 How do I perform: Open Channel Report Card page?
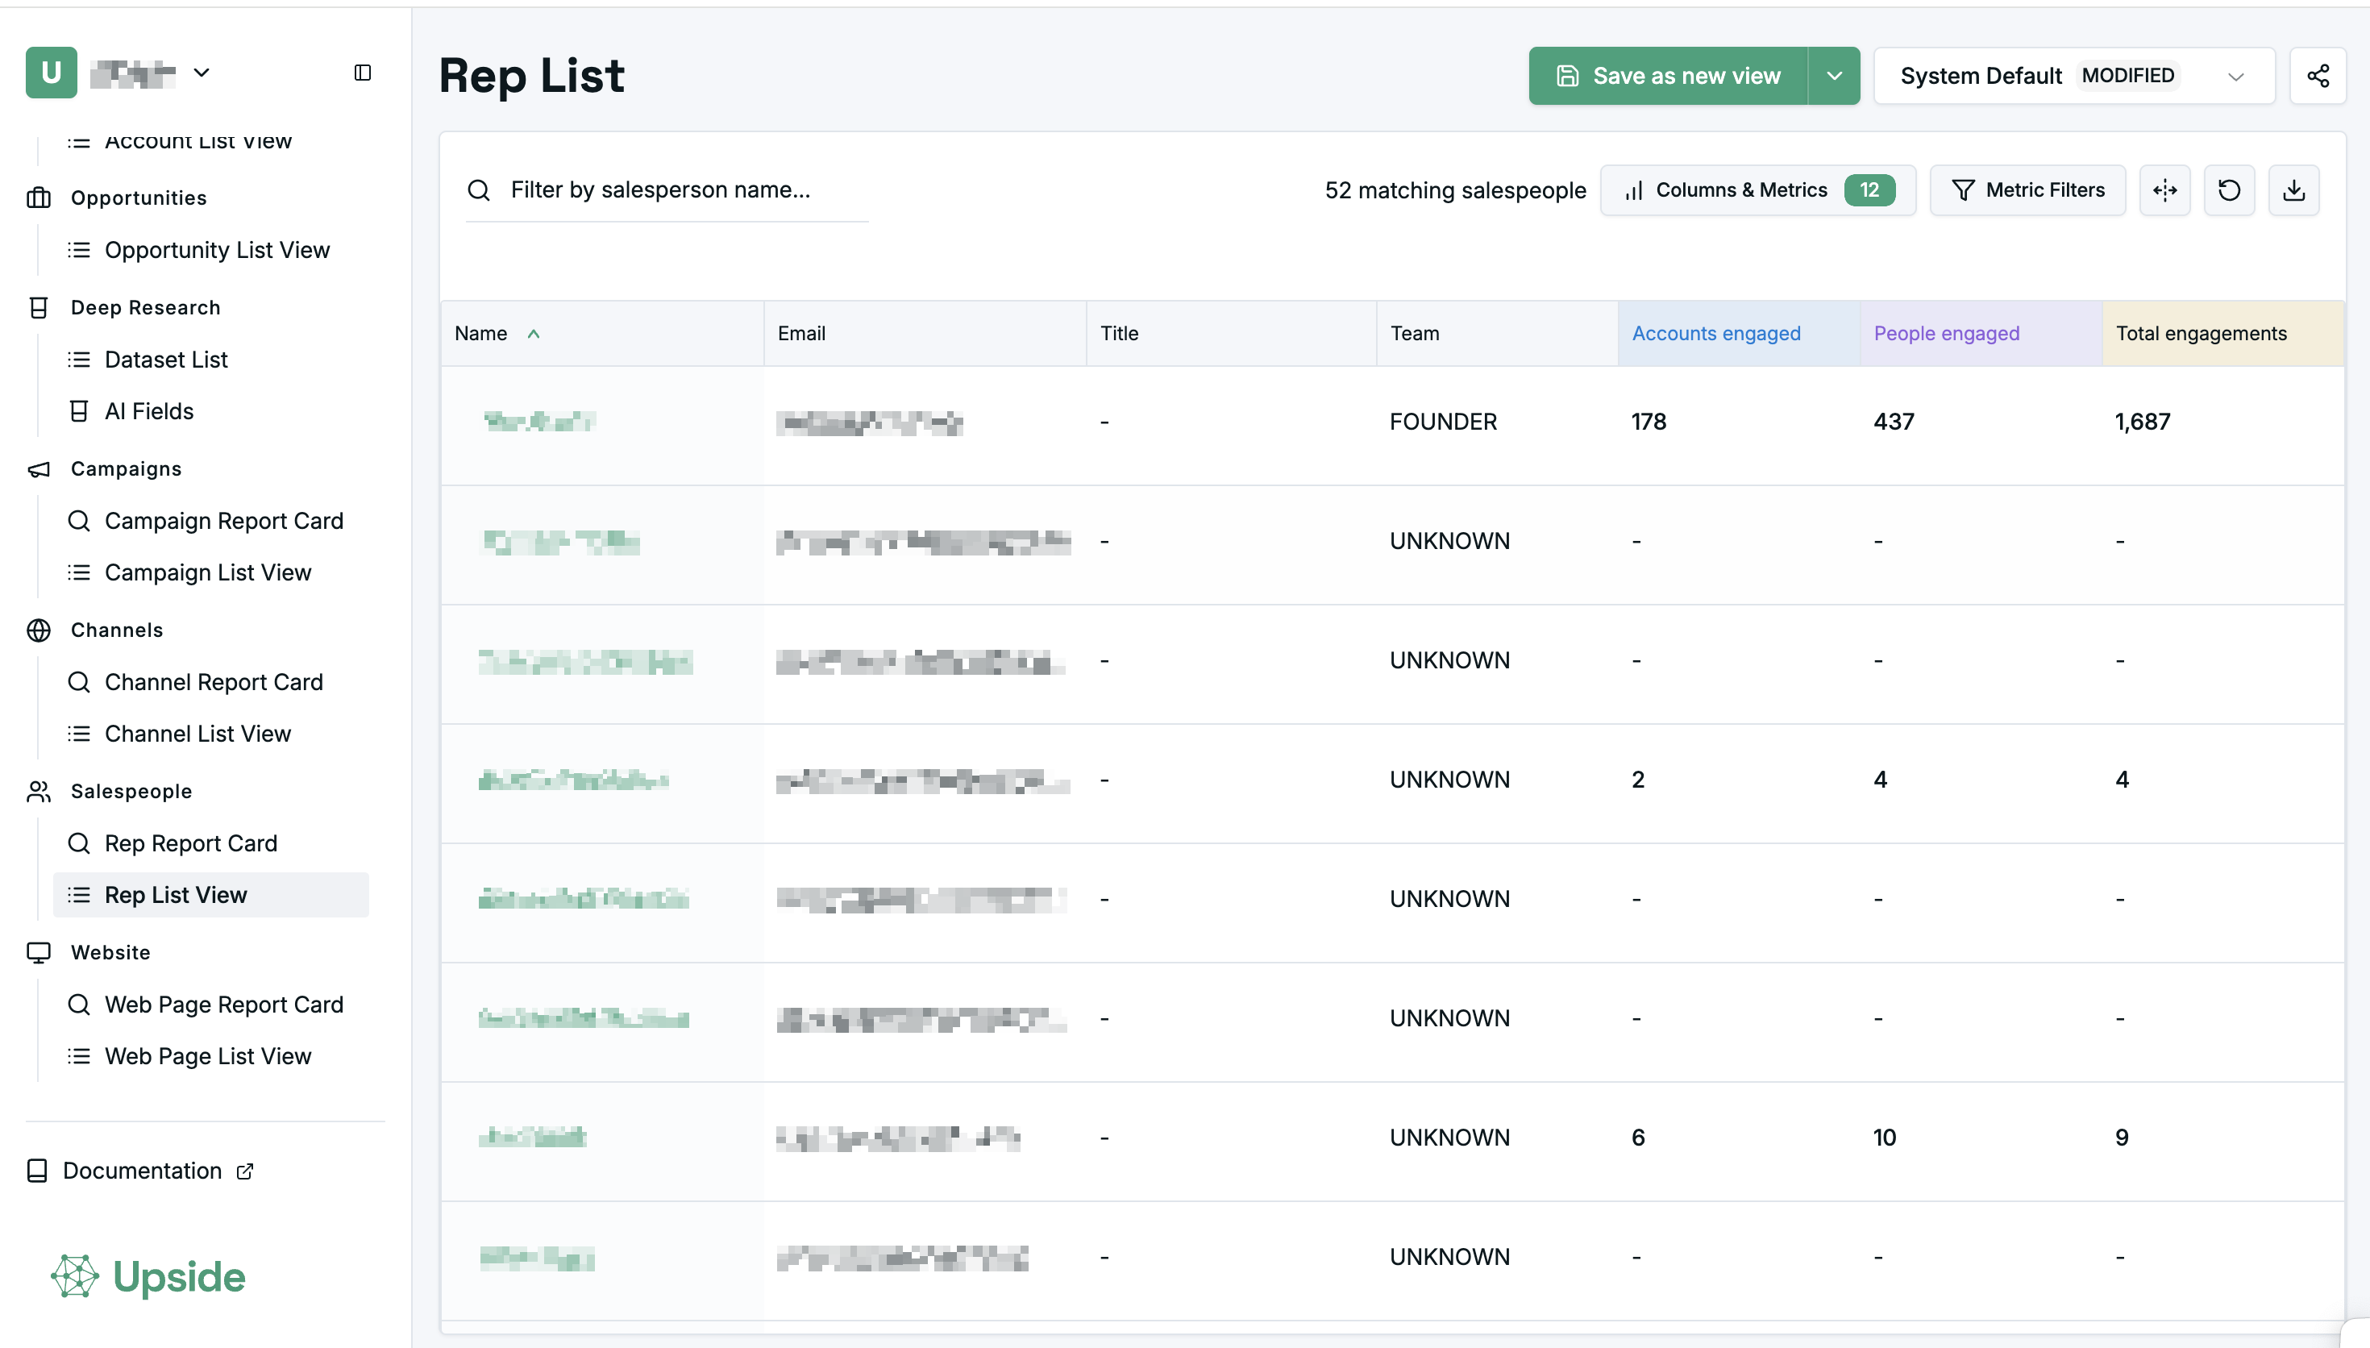pos(213,681)
